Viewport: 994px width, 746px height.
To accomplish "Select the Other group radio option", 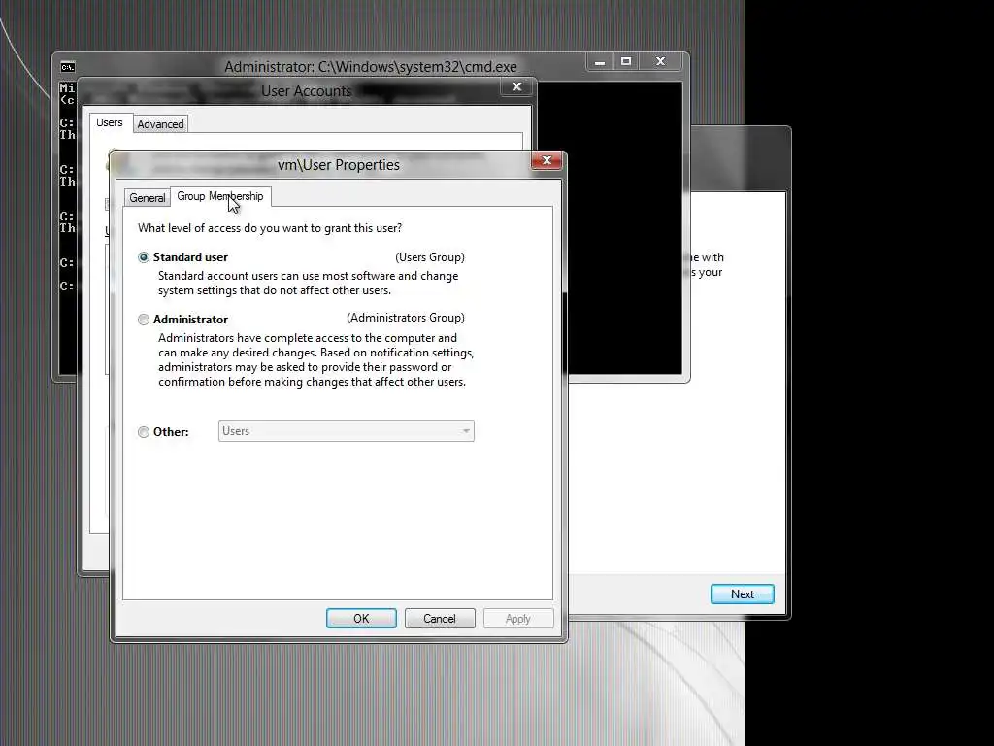I will (x=144, y=432).
